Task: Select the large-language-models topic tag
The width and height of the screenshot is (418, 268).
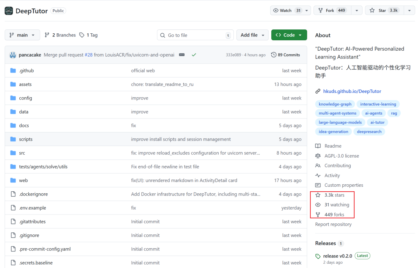Action: [340, 122]
